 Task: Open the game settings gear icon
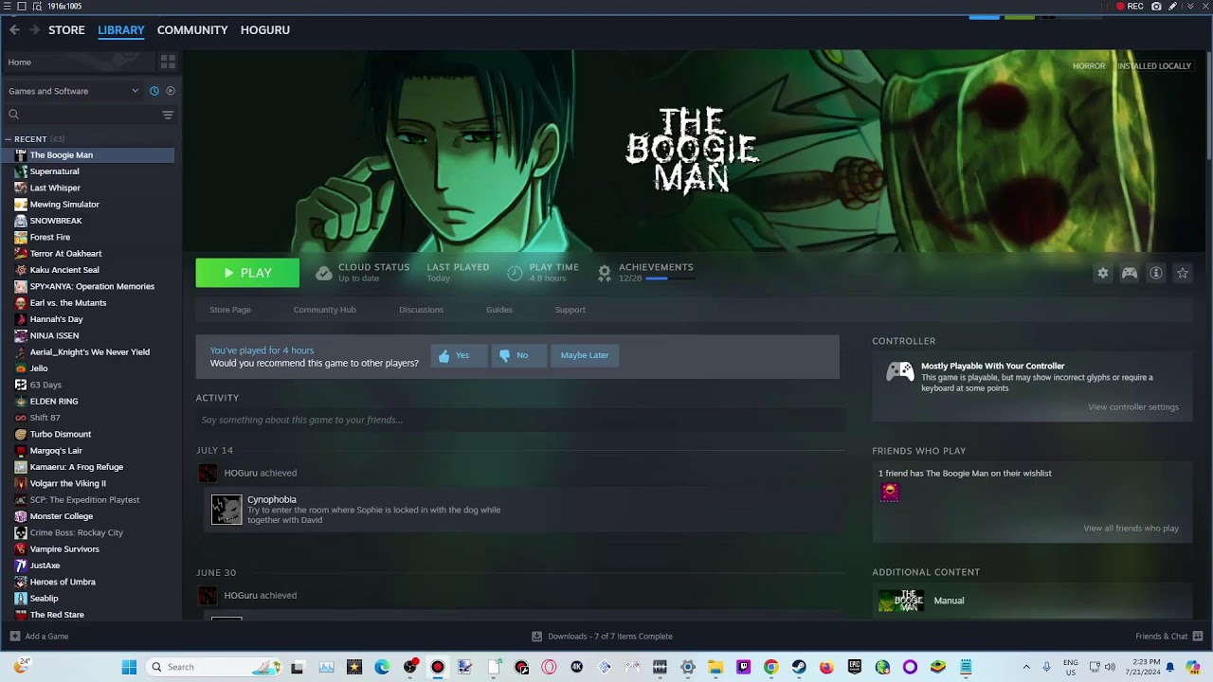1103,273
